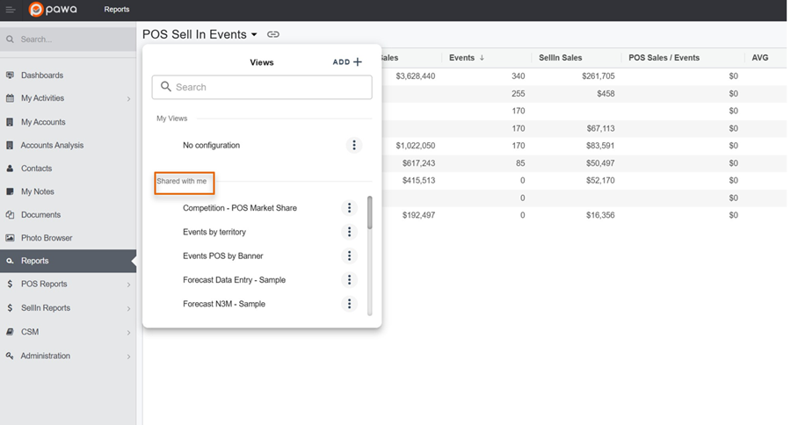Image resolution: width=791 pixels, height=425 pixels.
Task: Click the My Accounts building icon
Action: [x=10, y=122]
